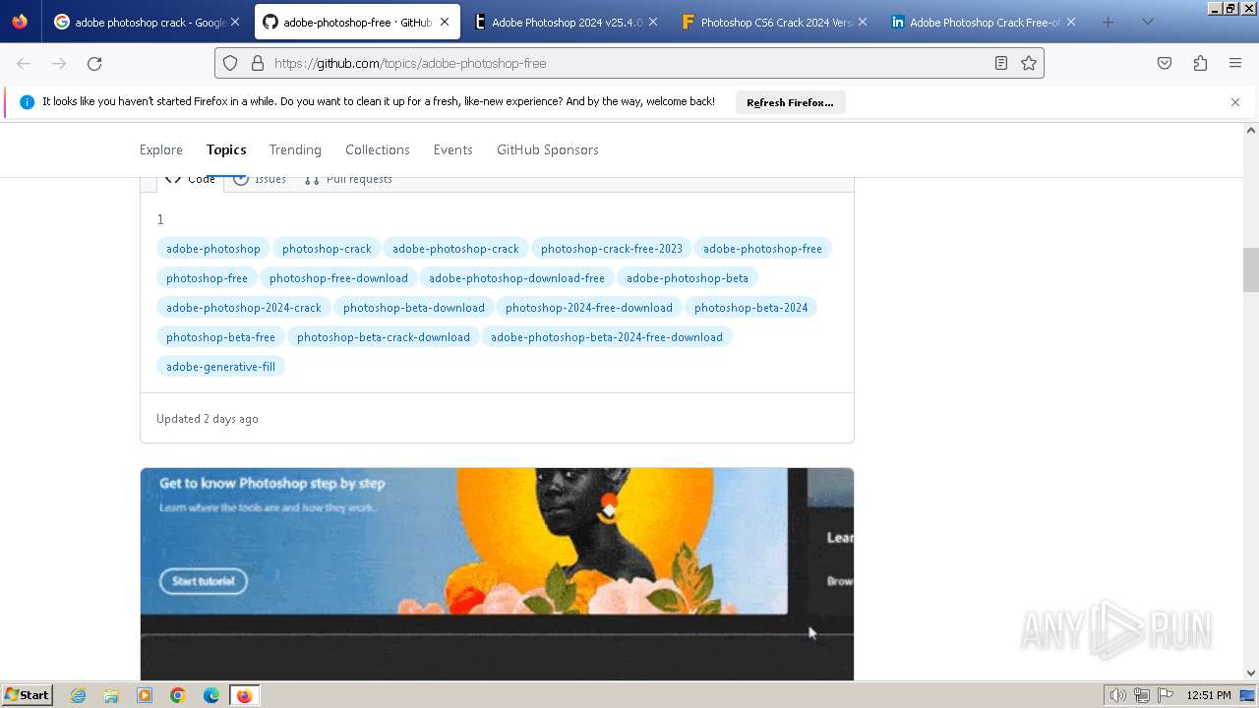Launch Microsoft Edge from the taskbar

[x=211, y=695]
